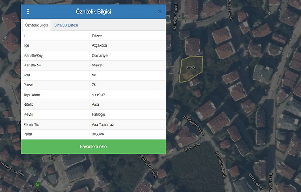Image resolution: width=301 pixels, height=192 pixels.
Task: Select the Öznitelik Bilgisi tab
Action: pyautogui.click(x=36, y=25)
